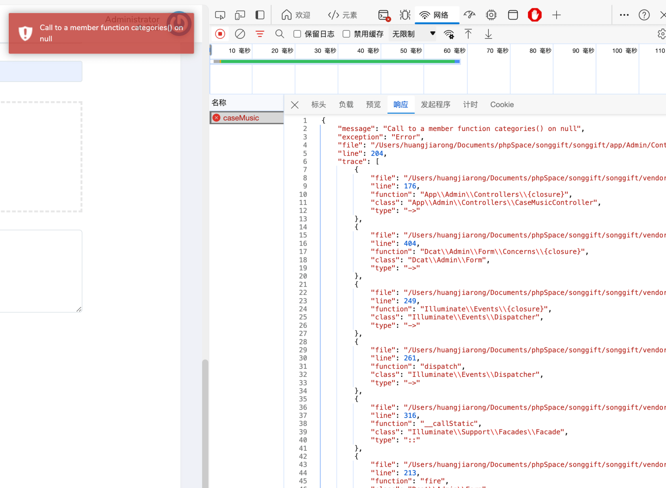Close the request details panel
The image size is (666, 488).
click(295, 105)
